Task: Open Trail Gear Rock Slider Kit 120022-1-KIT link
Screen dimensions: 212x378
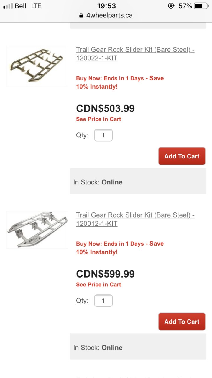Action: coord(135,54)
